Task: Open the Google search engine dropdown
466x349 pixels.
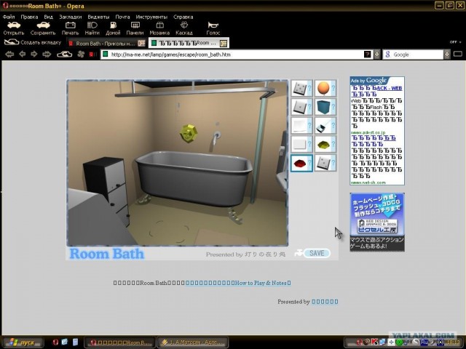Action: [x=446, y=55]
